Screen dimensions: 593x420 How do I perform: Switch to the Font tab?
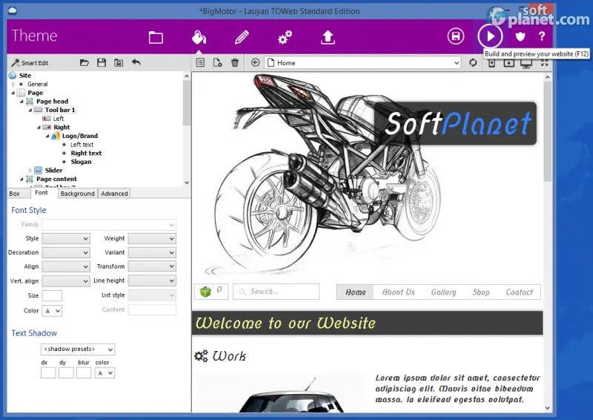click(42, 193)
